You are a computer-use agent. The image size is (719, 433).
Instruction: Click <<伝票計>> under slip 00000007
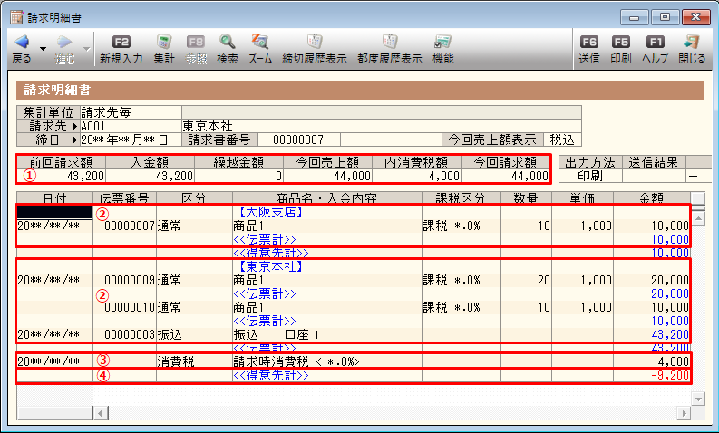point(265,239)
